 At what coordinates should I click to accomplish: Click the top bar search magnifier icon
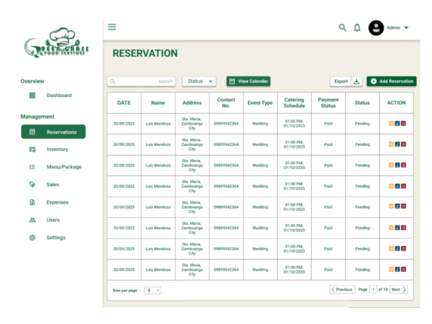point(343,28)
